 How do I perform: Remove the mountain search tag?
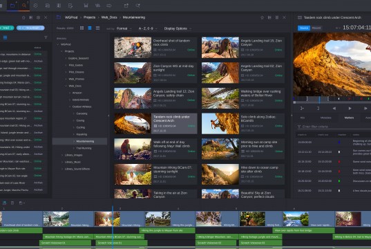coord(42,28)
